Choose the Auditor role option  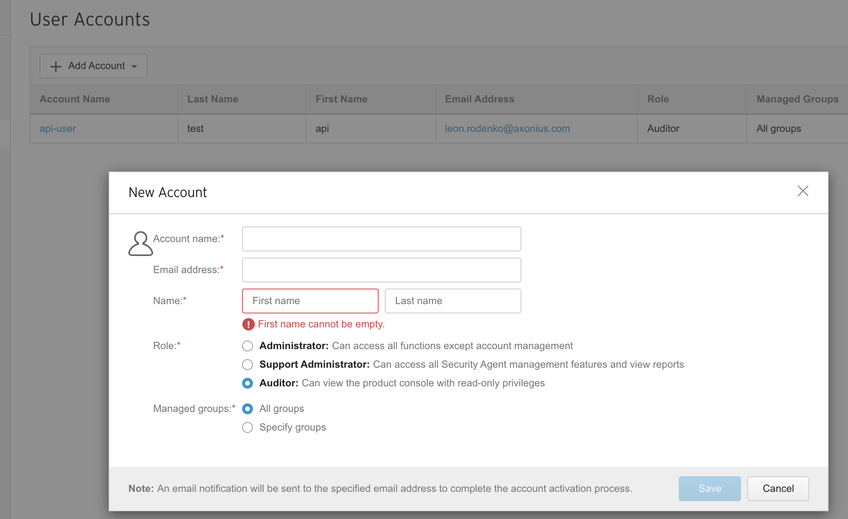(x=247, y=383)
